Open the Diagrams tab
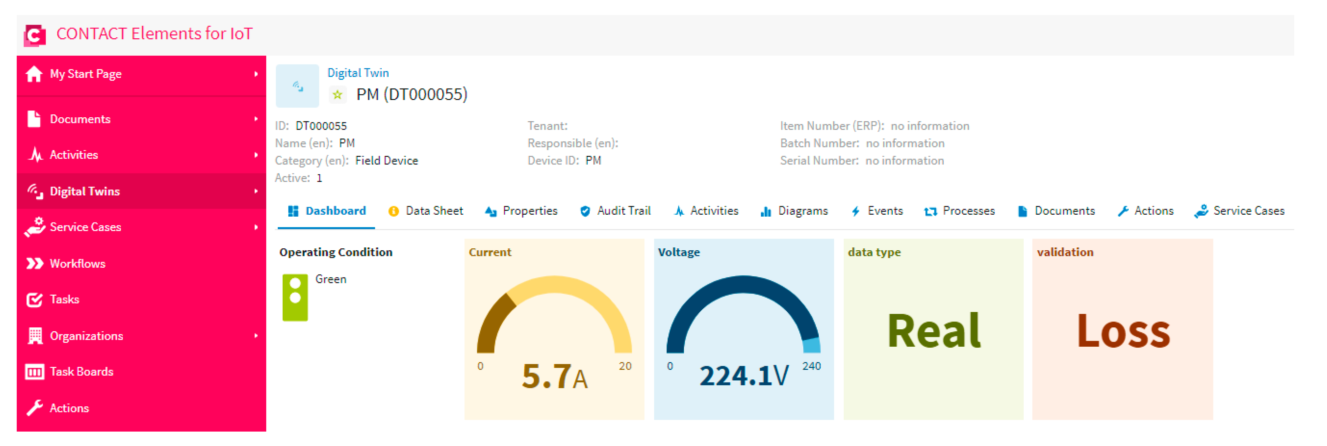This screenshot has height=446, width=1327. [x=794, y=211]
